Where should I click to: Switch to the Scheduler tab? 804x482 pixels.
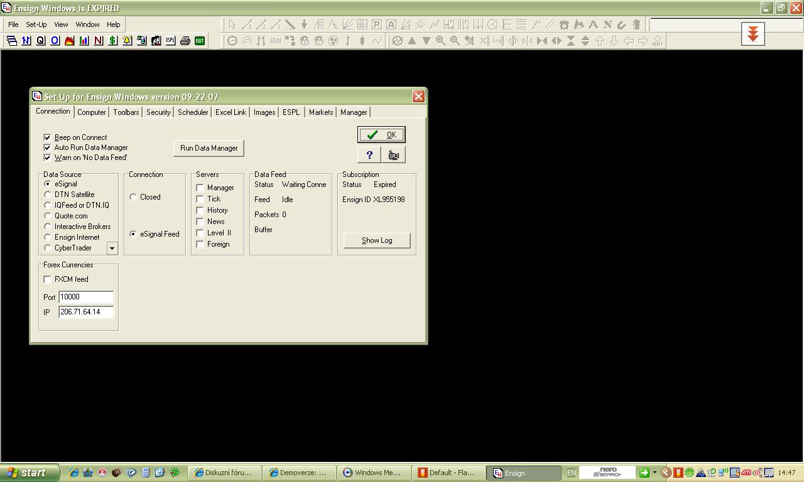coord(193,112)
